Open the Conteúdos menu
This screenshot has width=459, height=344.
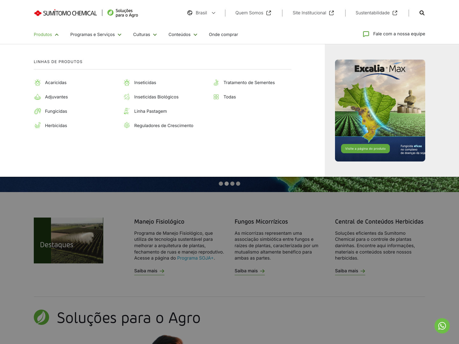(179, 34)
